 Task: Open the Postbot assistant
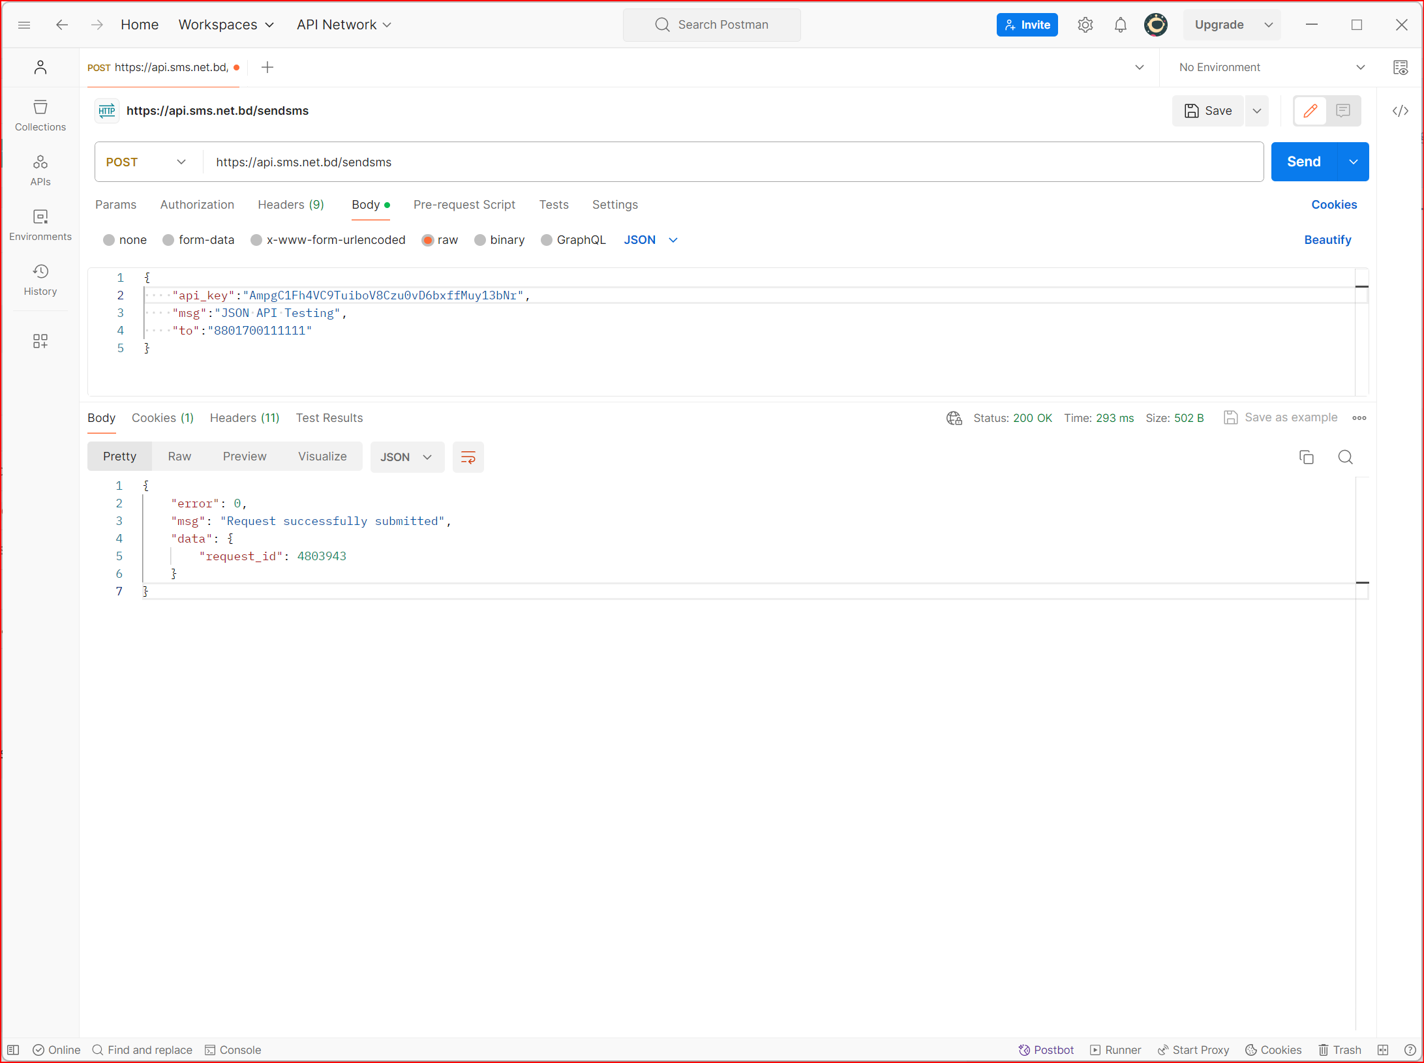[x=1046, y=1049]
